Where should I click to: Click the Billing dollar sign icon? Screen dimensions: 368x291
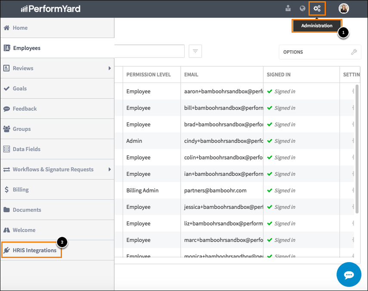click(x=6, y=190)
